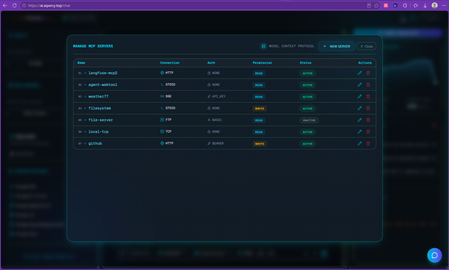Delete the file-server entry

[x=368, y=120]
